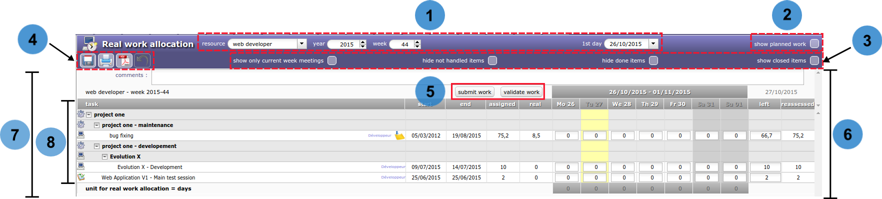Viewport: 882px width, 199px height.
Task: Click the scrollbar up arrow on the right
Action: tap(818, 73)
